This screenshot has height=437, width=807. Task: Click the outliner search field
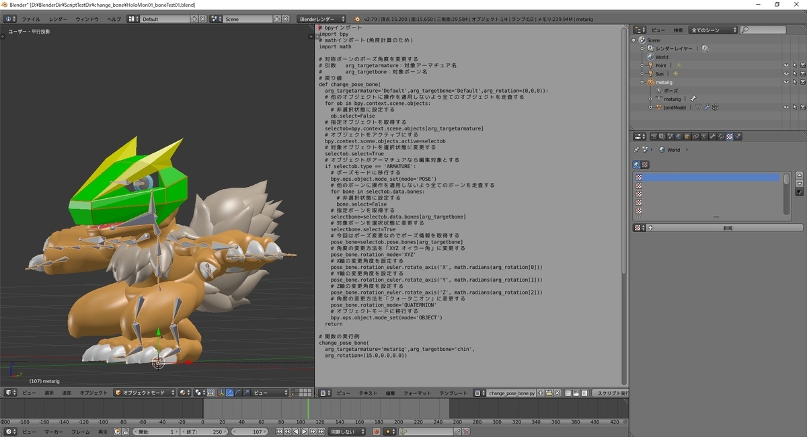pos(763,30)
